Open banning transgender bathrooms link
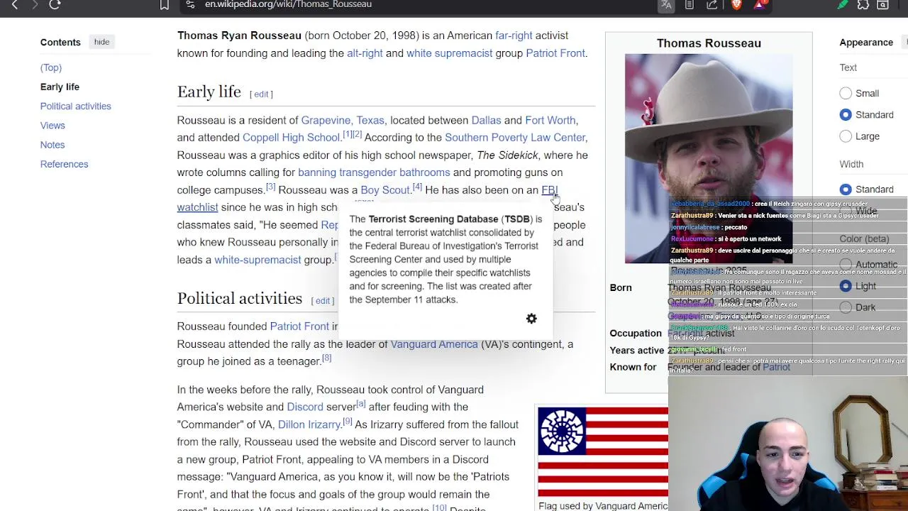Image resolution: width=908 pixels, height=511 pixels. (374, 172)
